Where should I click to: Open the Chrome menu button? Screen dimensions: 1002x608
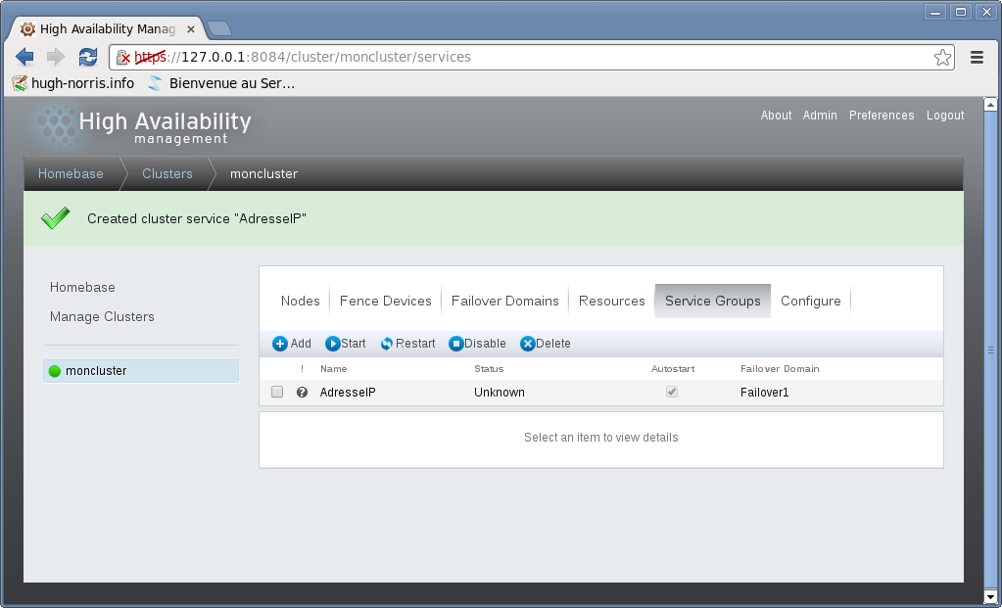click(x=977, y=57)
